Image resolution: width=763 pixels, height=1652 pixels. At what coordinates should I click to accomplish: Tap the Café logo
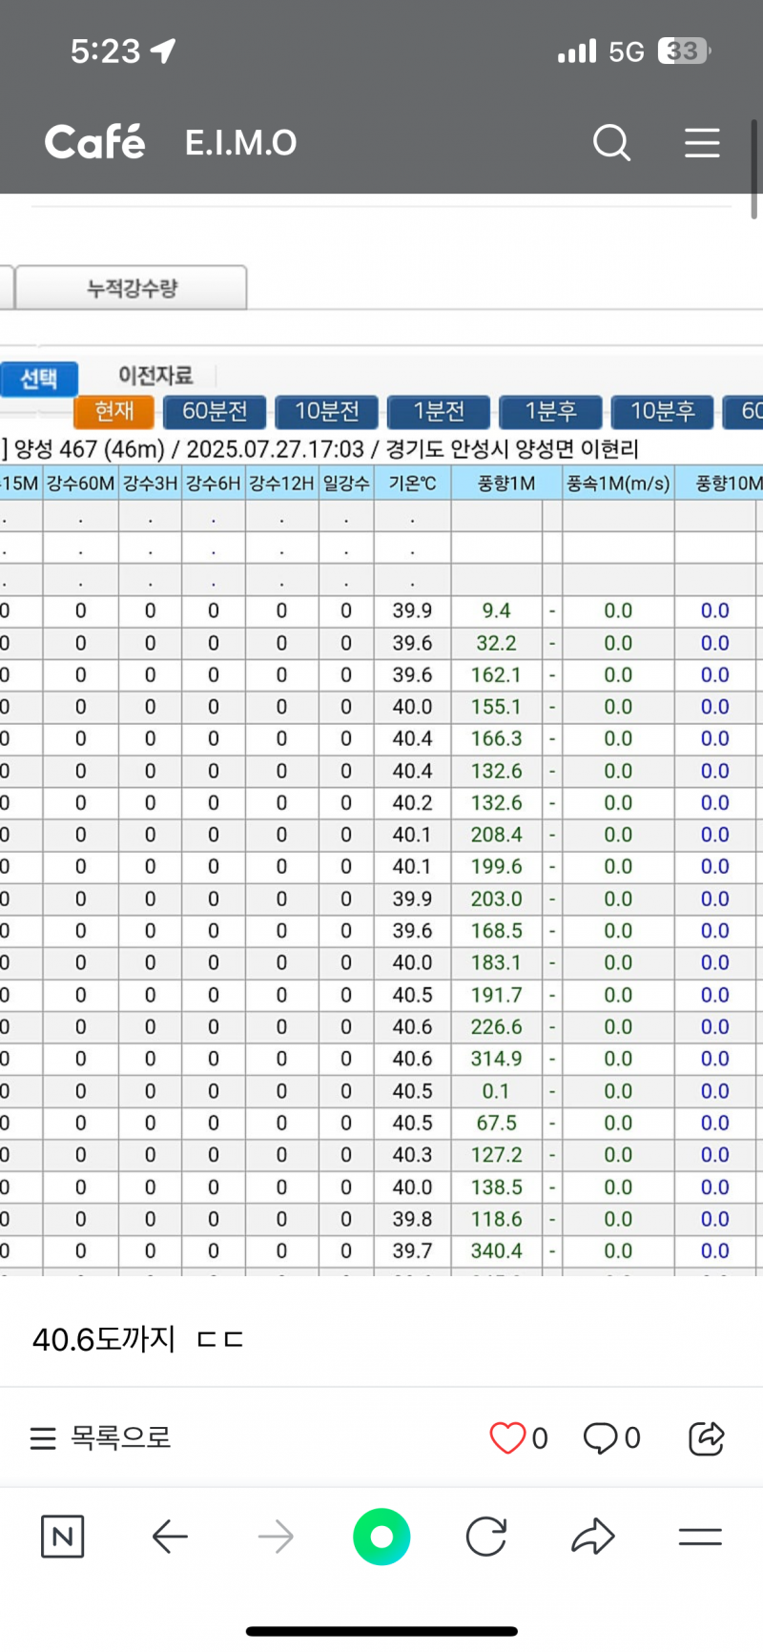click(x=94, y=142)
